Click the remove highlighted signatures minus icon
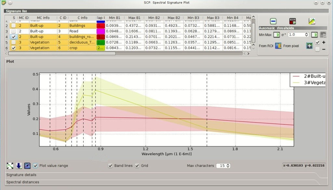333x190 pixels. click(273, 21)
